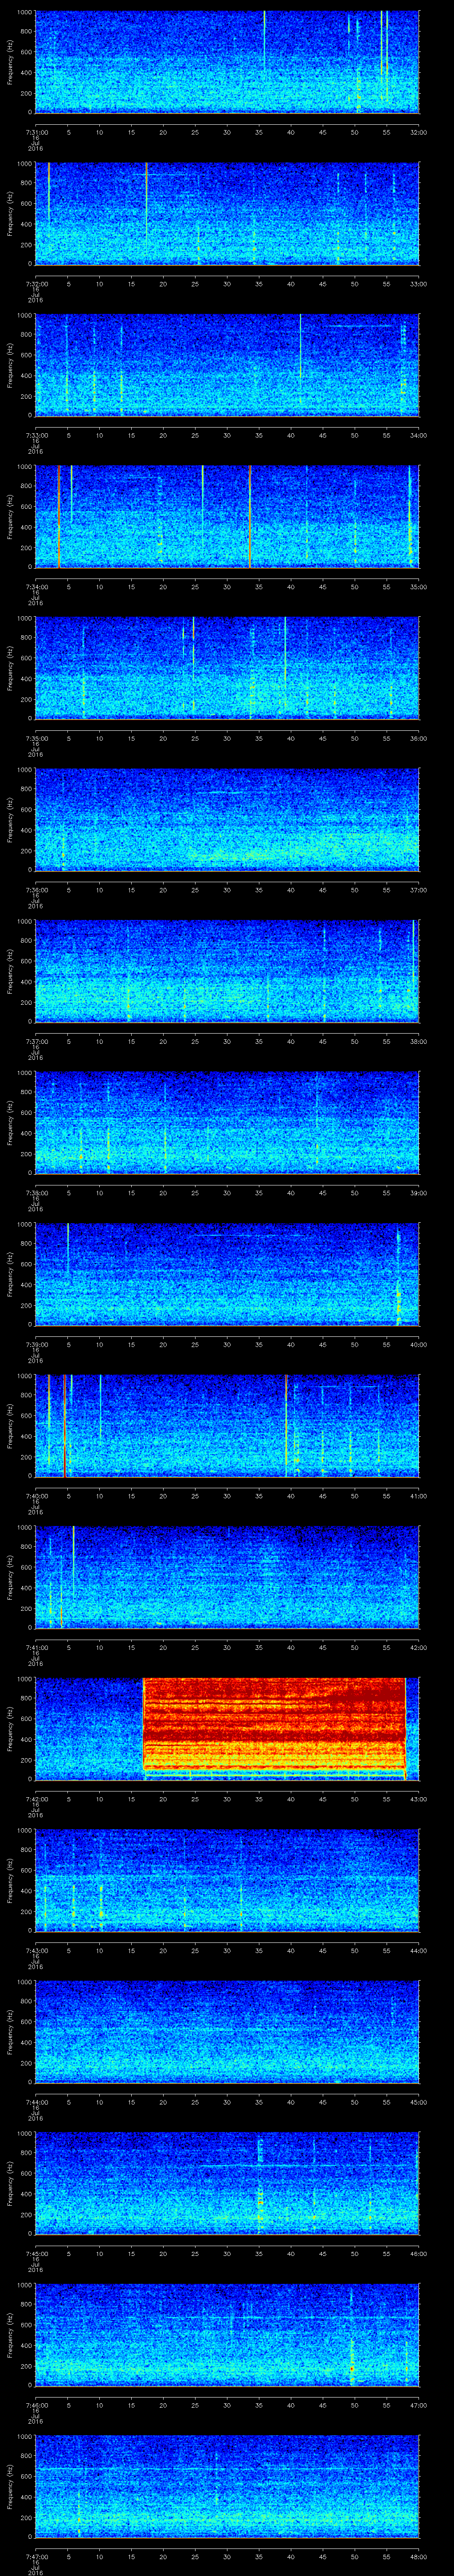The width and height of the screenshot is (454, 2576).
Task: Click the "7:45:00" start time label
Action: tap(36, 2254)
